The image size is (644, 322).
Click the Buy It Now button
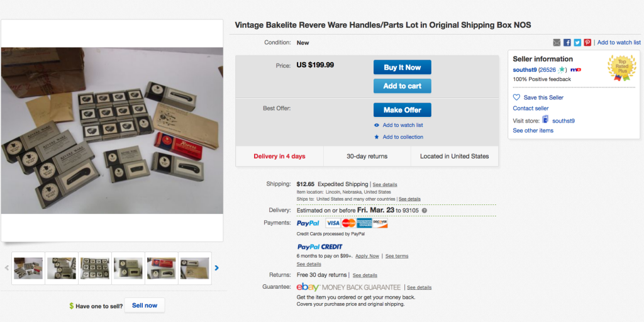(x=402, y=67)
